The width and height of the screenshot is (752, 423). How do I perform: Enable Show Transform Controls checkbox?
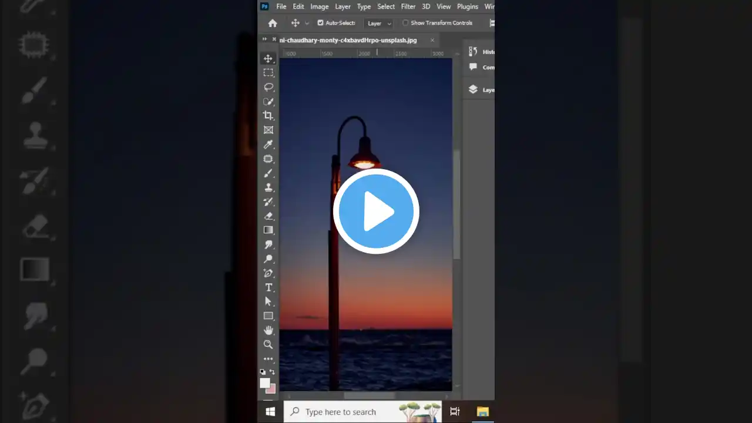pos(405,23)
